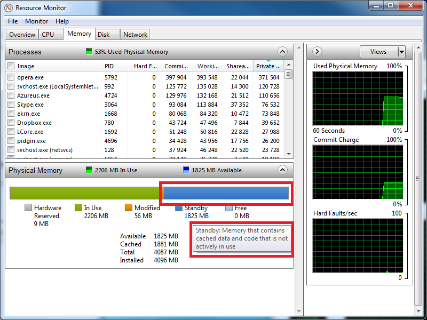Image resolution: width=427 pixels, height=320 pixels.
Task: Click the Cached 1881 MB value
Action: 166,244
